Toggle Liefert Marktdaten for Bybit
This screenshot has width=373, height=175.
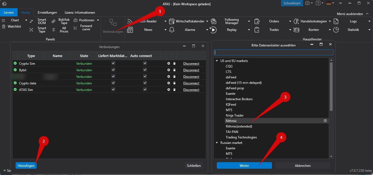(113, 70)
